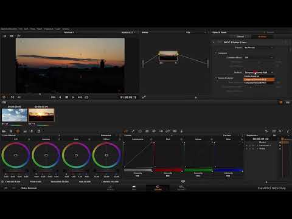292x219 pixels.
Task: Reset the Gain color wheel
Action: coord(89,139)
